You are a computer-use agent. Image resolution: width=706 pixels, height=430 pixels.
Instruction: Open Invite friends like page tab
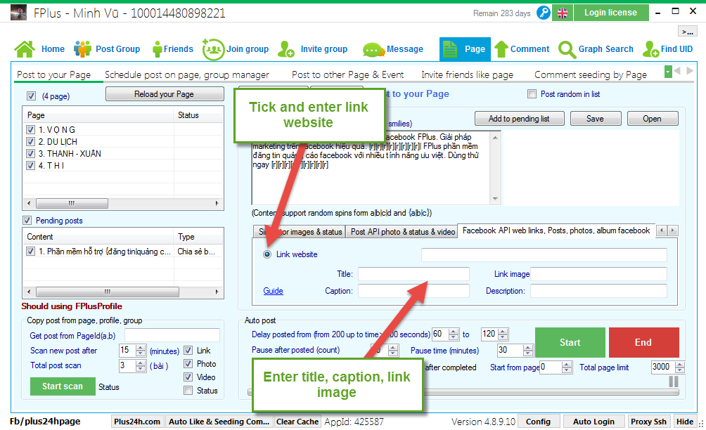(x=468, y=74)
